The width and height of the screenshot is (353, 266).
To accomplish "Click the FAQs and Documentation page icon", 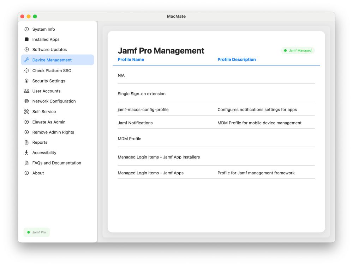I will [x=26, y=163].
